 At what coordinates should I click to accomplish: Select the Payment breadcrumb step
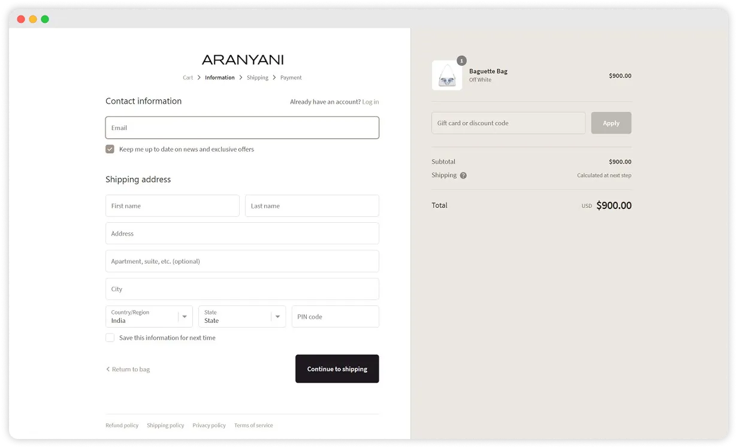coord(291,77)
